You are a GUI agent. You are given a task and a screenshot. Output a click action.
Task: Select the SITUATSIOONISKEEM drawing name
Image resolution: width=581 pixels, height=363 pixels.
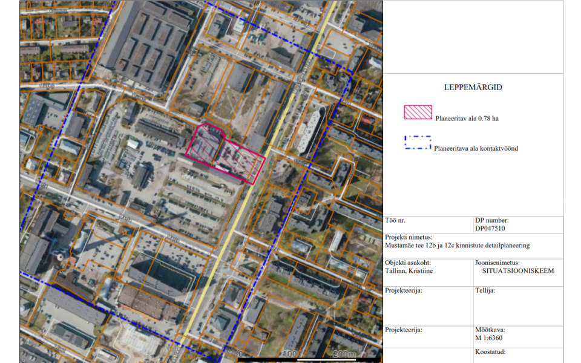(x=514, y=271)
